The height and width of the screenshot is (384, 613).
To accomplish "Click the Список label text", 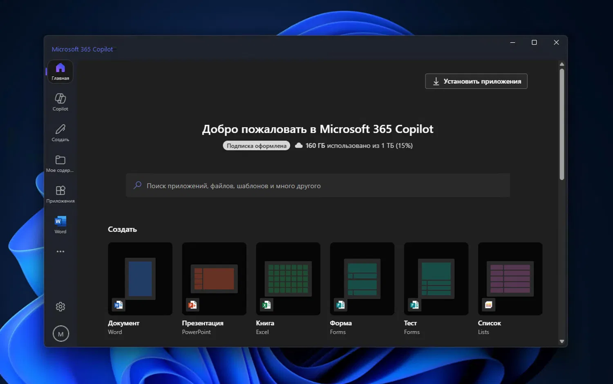I will tap(490, 323).
